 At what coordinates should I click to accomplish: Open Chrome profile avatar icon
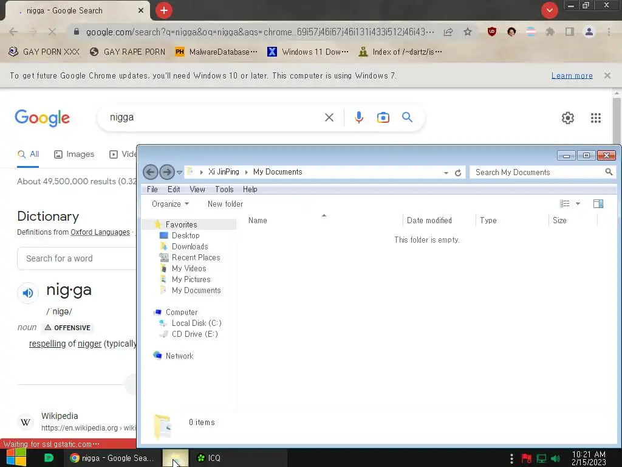(589, 32)
